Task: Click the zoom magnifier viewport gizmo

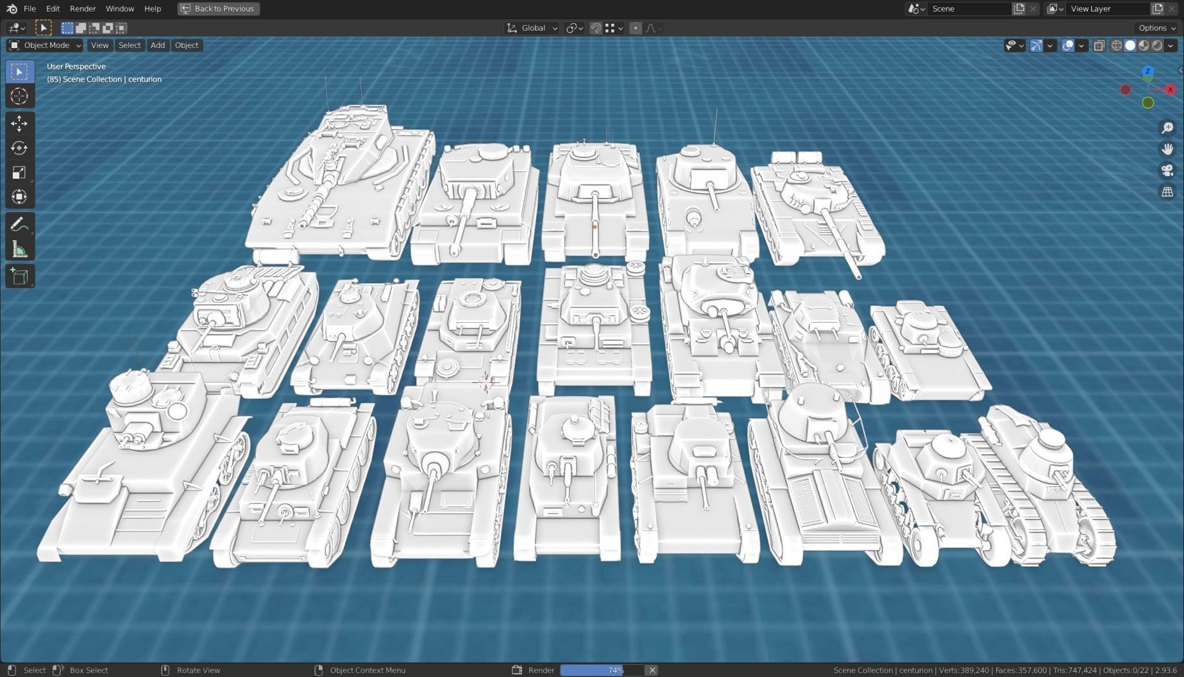Action: coord(1167,128)
